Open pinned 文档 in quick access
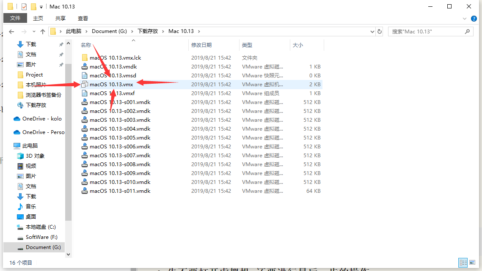 pyautogui.click(x=31, y=55)
